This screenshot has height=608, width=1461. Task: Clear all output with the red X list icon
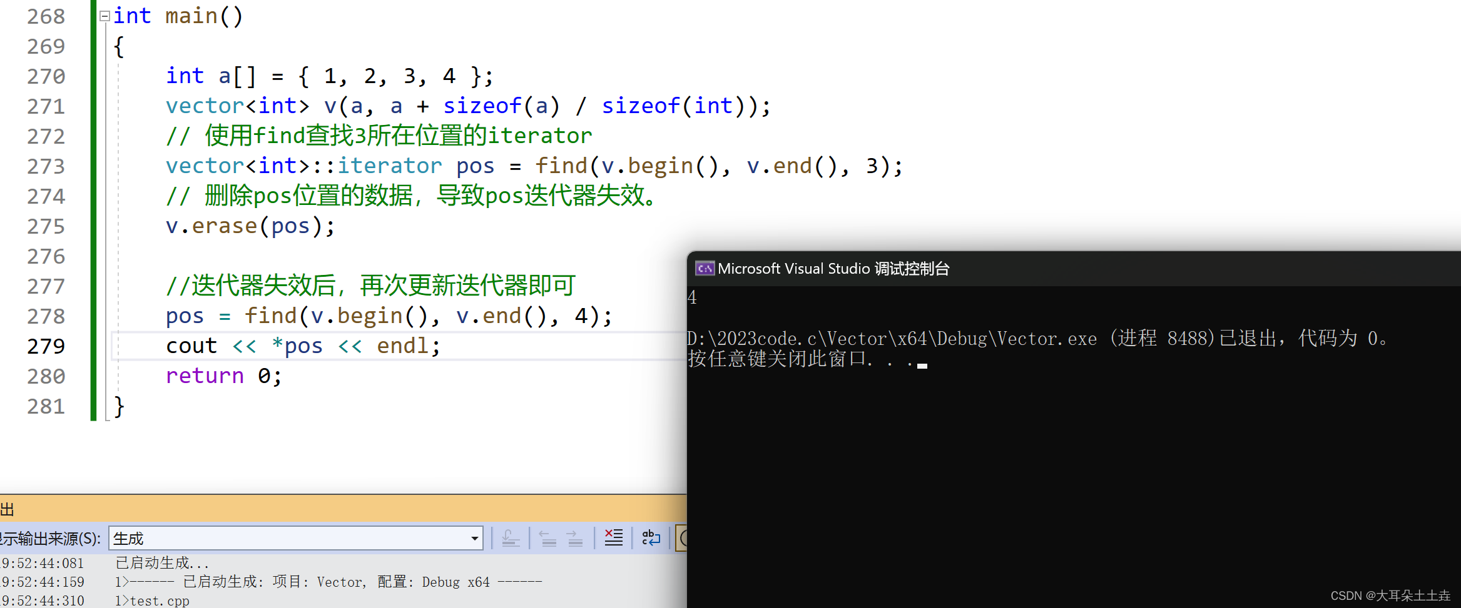tap(613, 537)
